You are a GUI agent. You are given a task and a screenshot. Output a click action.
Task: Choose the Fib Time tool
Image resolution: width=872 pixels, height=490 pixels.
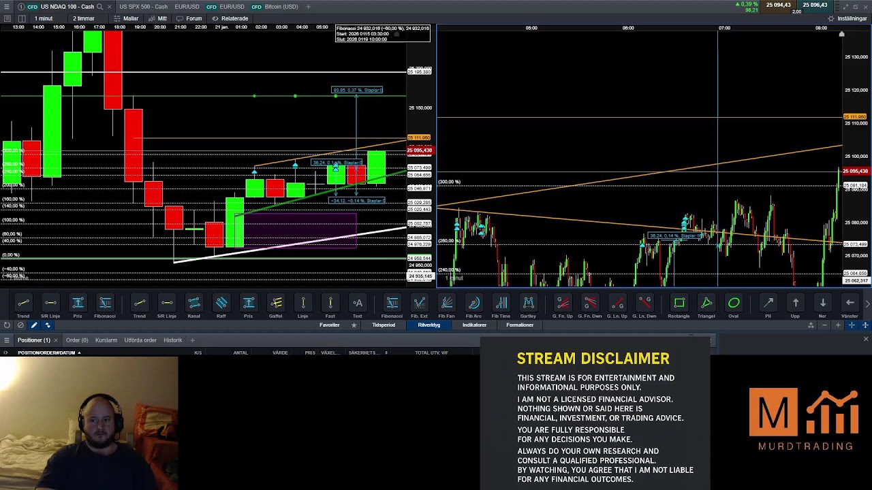pos(501,306)
